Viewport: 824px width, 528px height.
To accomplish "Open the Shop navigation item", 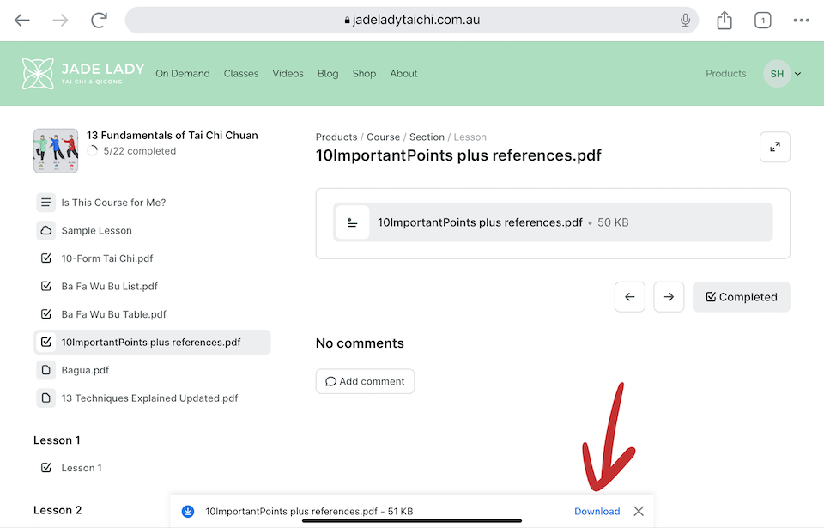I will click(364, 74).
